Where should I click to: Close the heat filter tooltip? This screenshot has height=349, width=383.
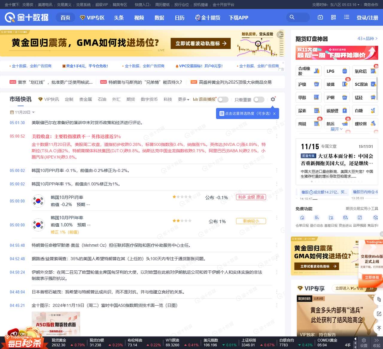(x=274, y=114)
